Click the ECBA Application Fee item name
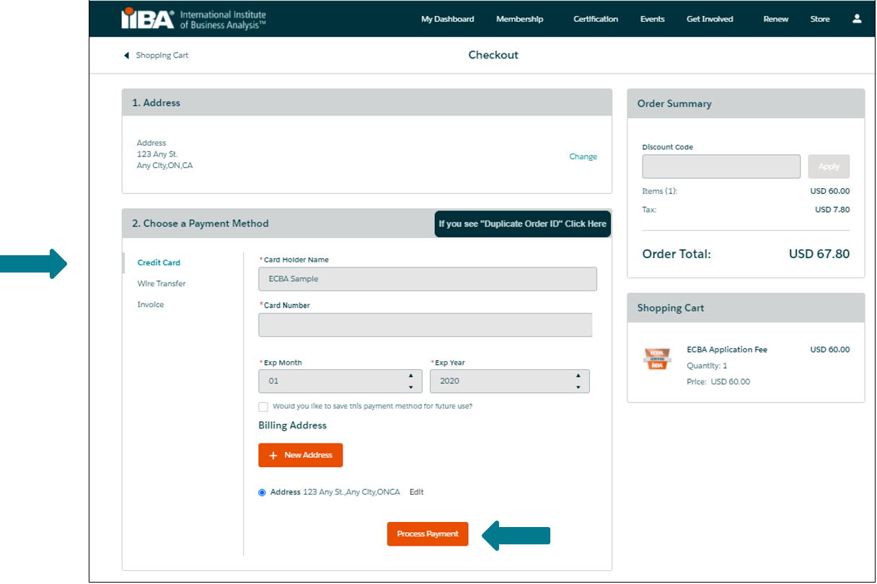877x584 pixels. click(727, 350)
